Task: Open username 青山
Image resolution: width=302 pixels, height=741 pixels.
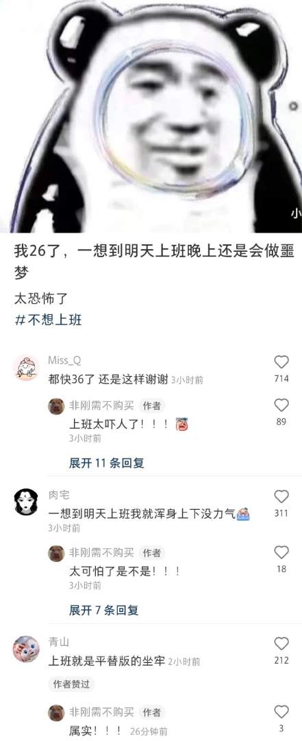Action: 59,642
